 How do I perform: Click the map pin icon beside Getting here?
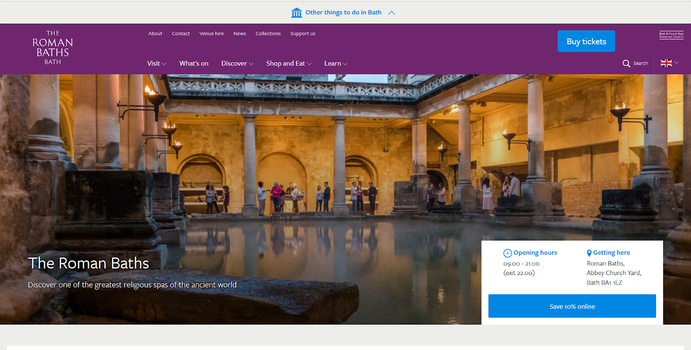coord(589,253)
